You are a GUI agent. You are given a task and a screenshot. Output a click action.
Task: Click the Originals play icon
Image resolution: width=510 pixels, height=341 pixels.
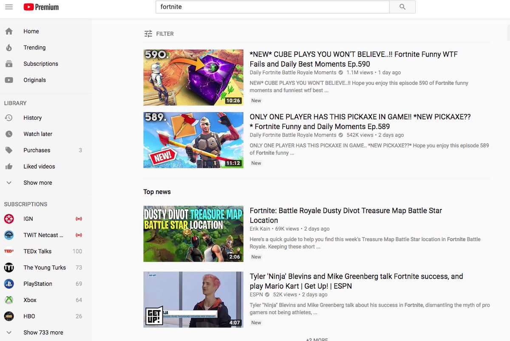(8, 80)
